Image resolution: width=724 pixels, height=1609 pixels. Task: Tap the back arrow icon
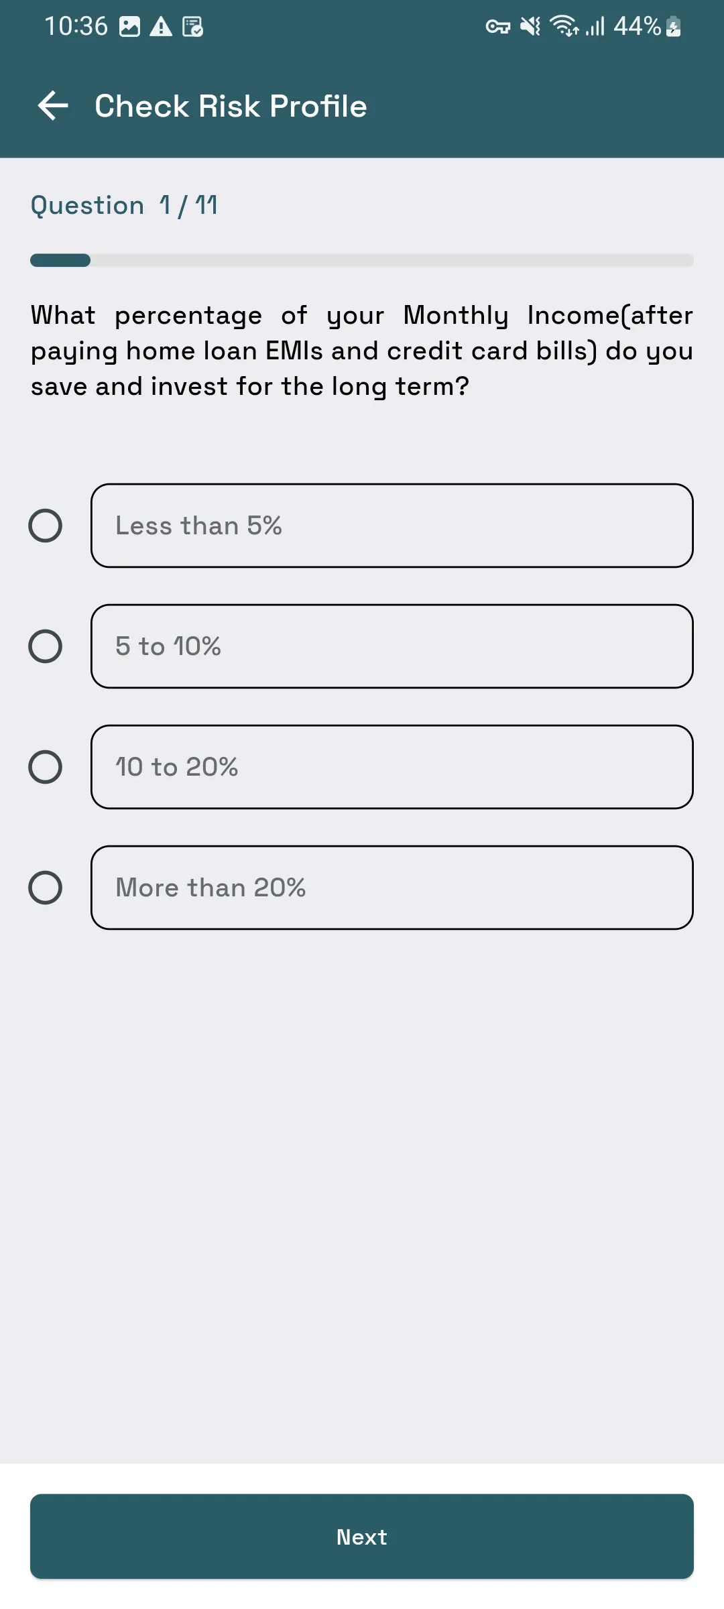[53, 106]
